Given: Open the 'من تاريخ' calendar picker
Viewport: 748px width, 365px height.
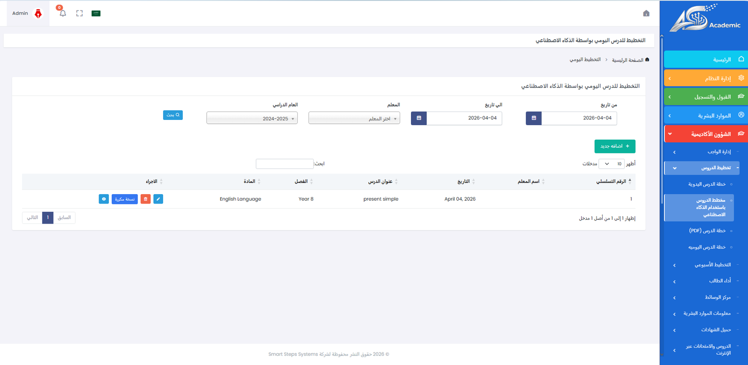Looking at the screenshot, I should coord(534,118).
